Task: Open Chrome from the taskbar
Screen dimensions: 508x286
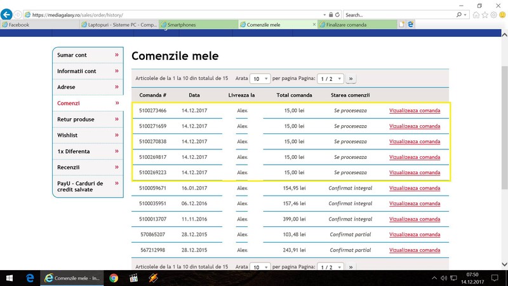Action: 114,278
